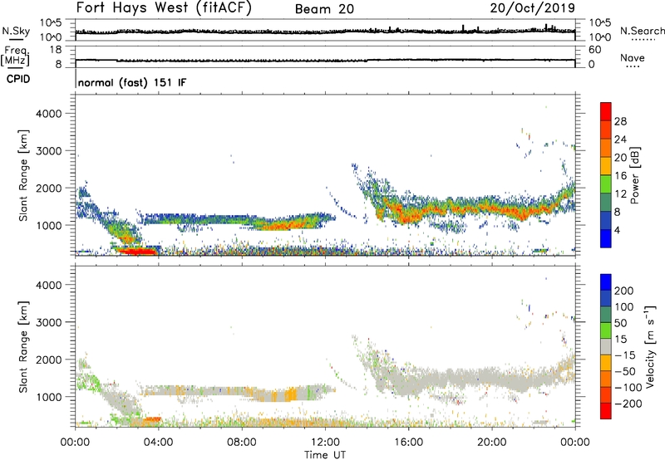Screen dimensions: 665x460
Task: Click the red top of power colorbar
Action: point(606,110)
